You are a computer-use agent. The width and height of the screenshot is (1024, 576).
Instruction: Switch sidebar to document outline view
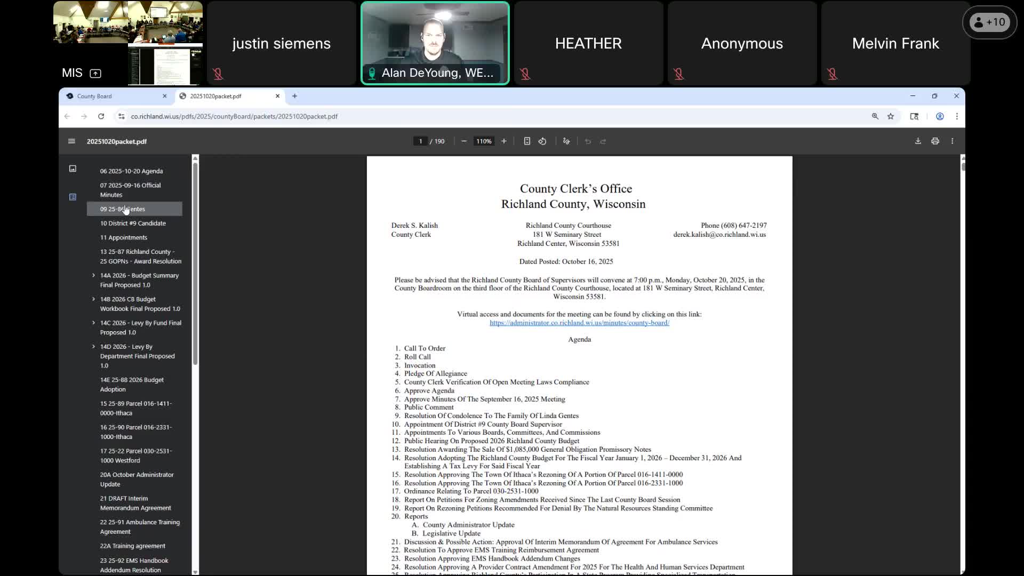tap(73, 197)
